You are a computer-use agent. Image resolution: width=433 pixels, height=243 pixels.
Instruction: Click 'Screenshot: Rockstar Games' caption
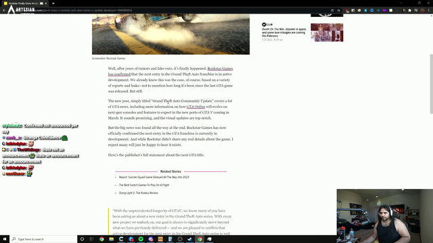click(x=108, y=59)
